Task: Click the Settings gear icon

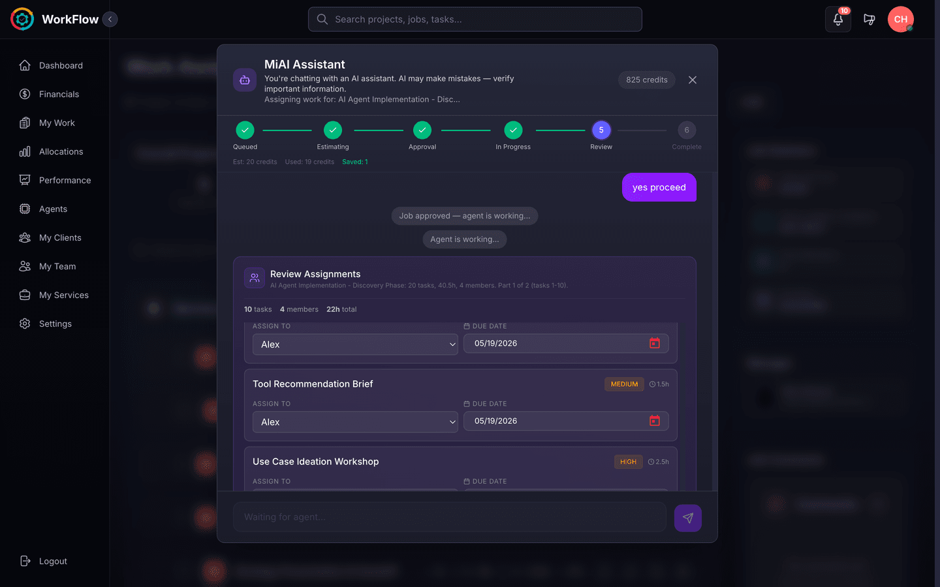Action: (x=25, y=324)
